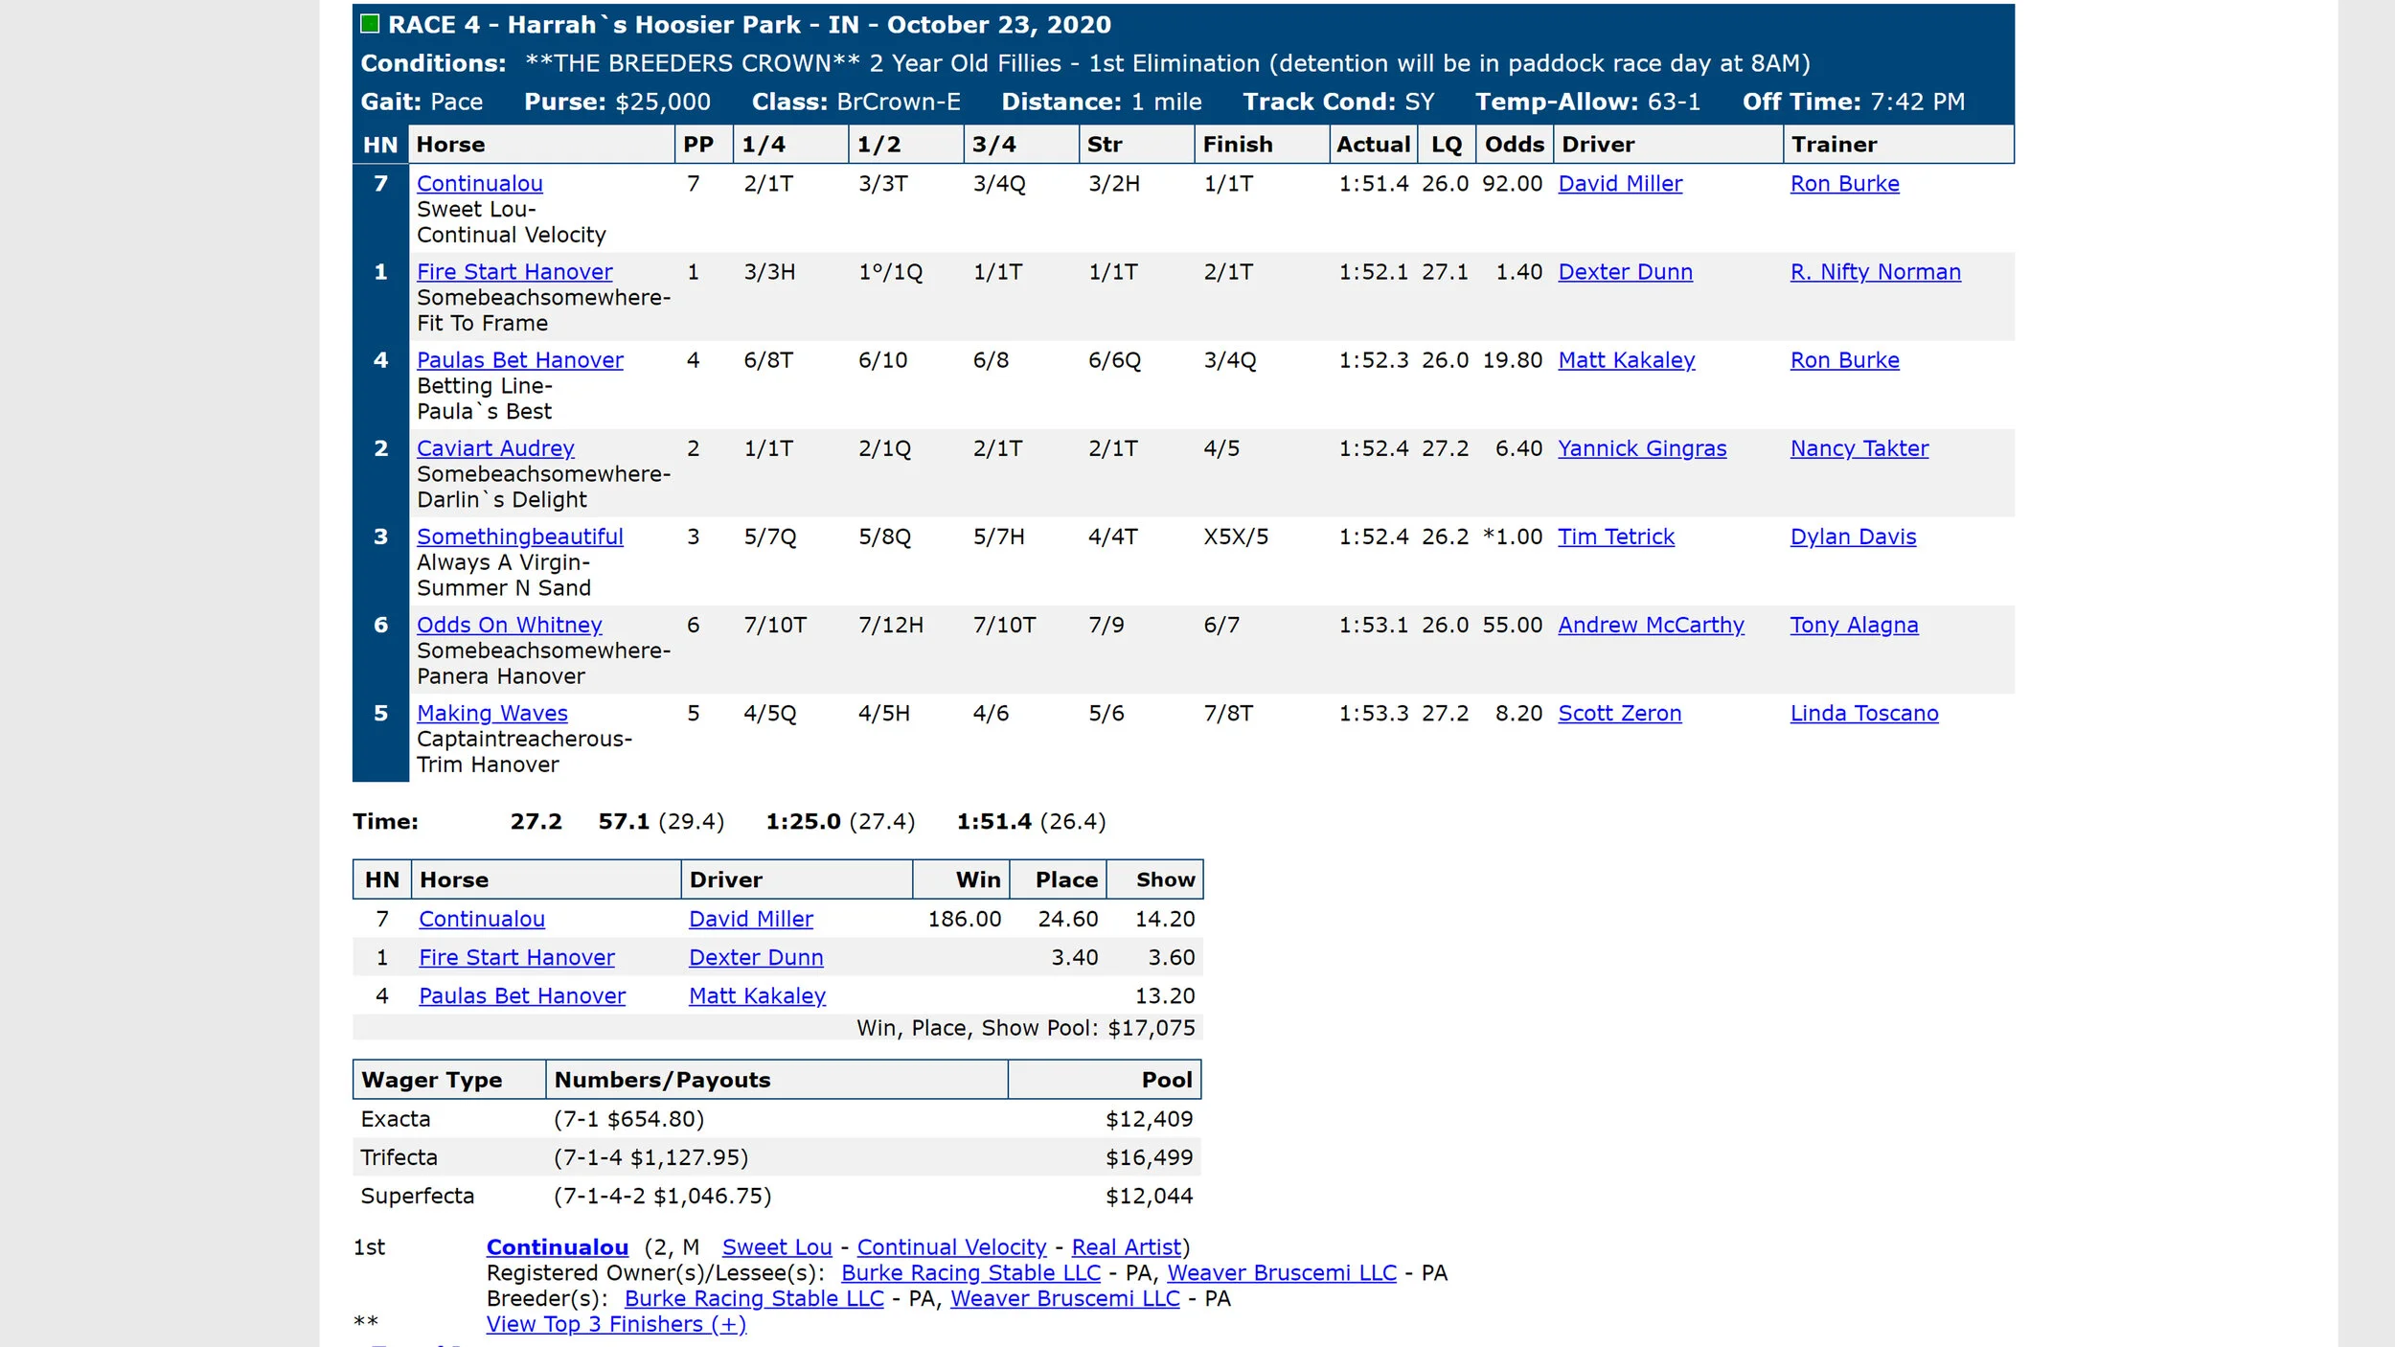Open sire Sweet Lou pedigree link

click(776, 1247)
